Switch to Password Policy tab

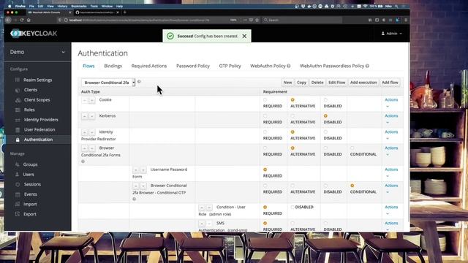(193, 66)
